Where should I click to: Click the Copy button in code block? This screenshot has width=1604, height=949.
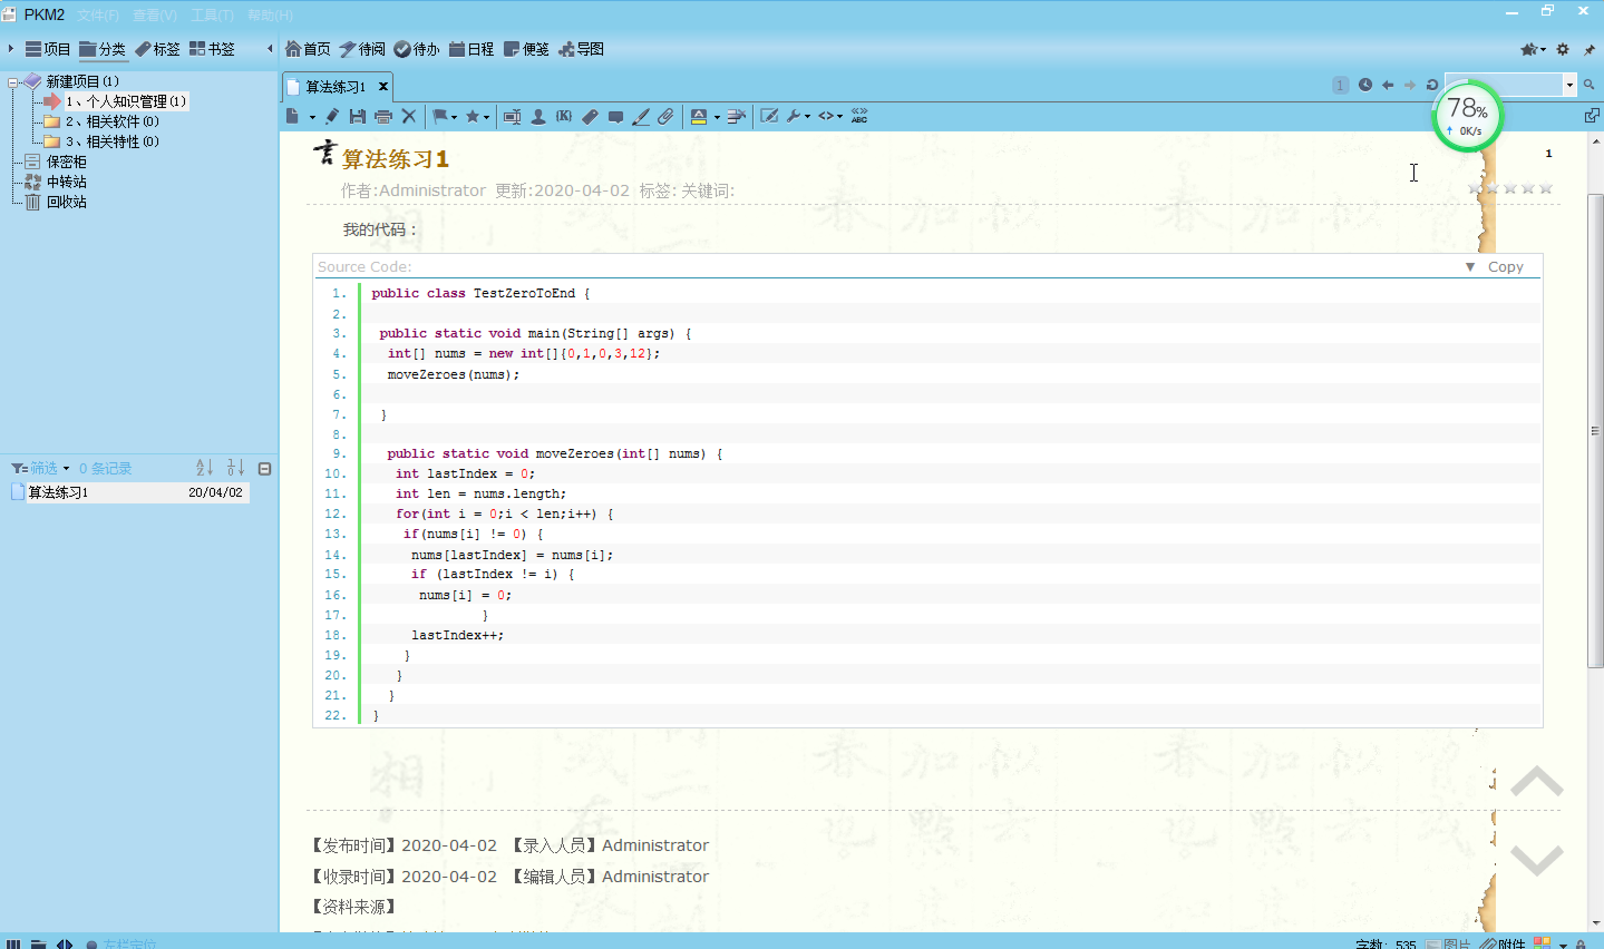click(1507, 267)
